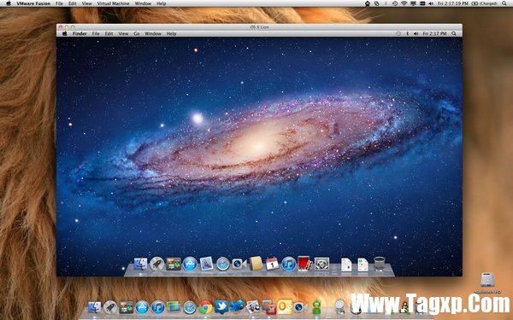Open Safari in the guest VM dock

click(223, 264)
